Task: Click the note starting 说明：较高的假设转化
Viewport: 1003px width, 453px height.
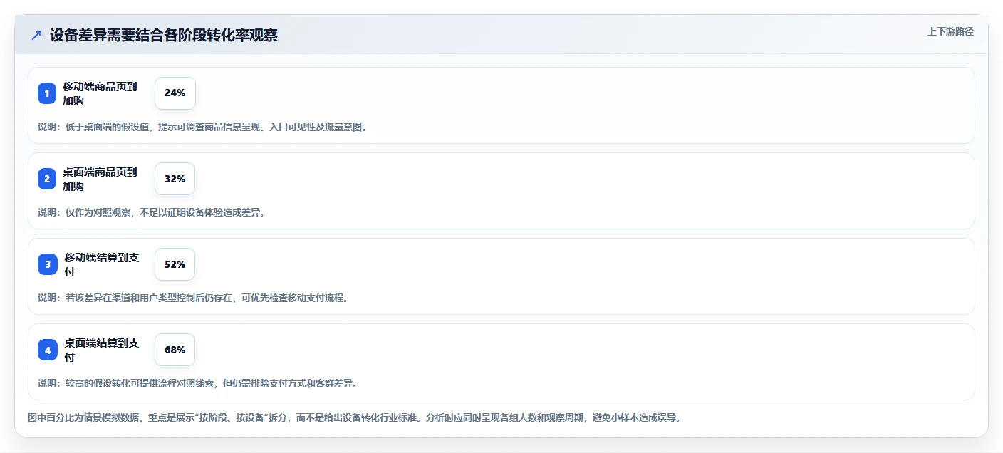Action: [x=197, y=383]
